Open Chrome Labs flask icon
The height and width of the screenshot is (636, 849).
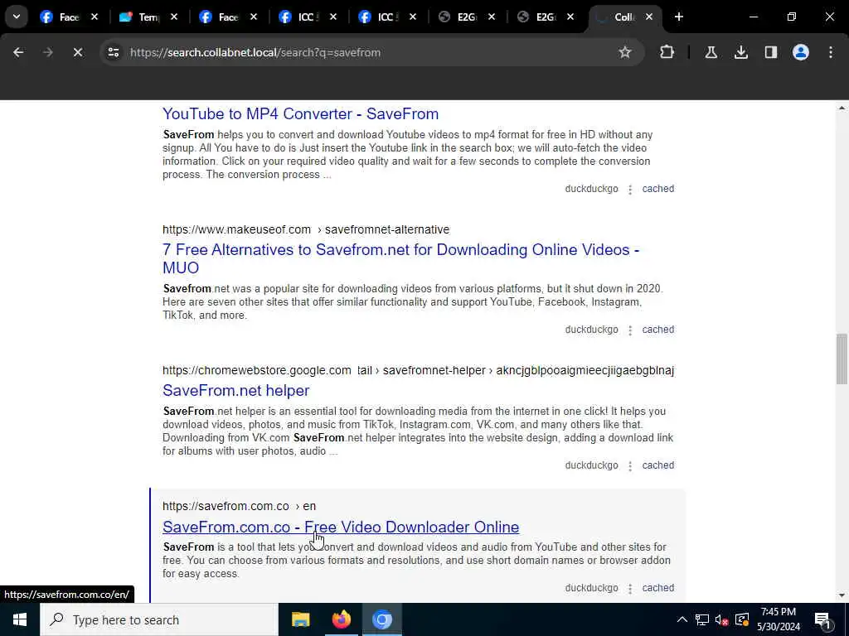[711, 52]
